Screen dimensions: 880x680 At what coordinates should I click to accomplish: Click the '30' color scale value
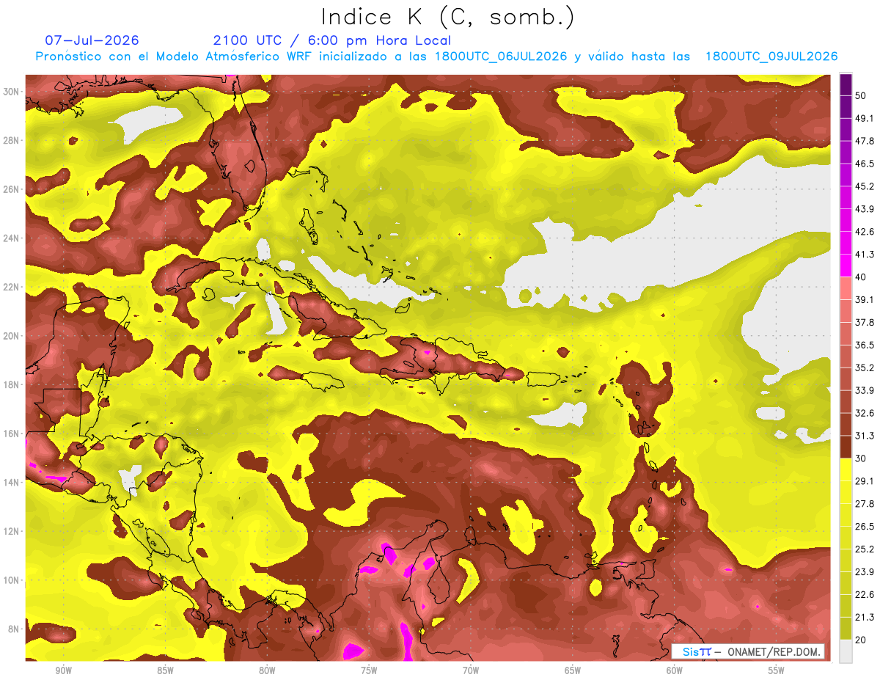pyautogui.click(x=861, y=458)
